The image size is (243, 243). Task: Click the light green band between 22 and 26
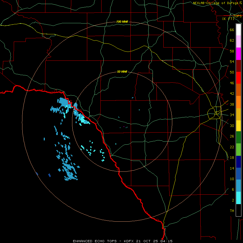click(238, 150)
